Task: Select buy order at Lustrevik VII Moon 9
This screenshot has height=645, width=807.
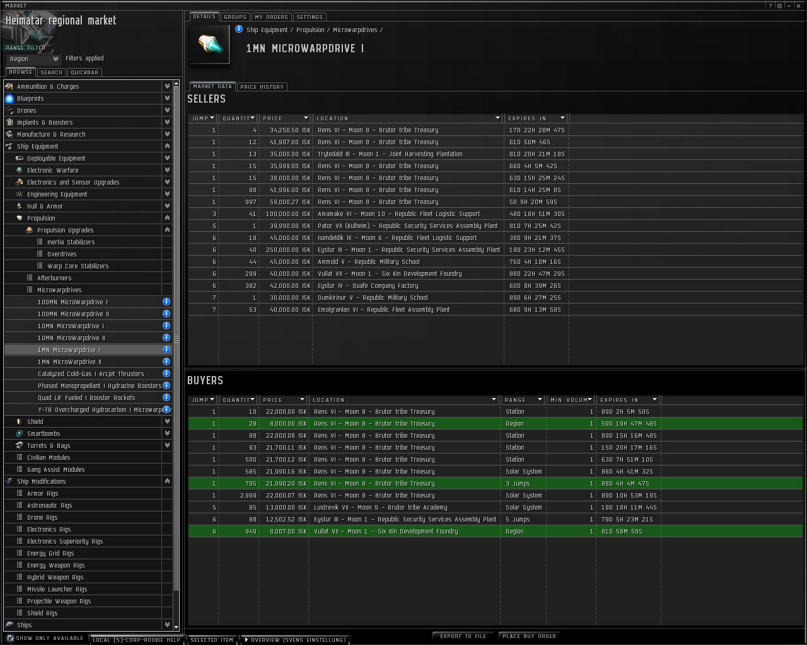Action: coord(496,507)
